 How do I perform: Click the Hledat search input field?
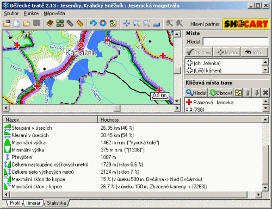(x=235, y=42)
